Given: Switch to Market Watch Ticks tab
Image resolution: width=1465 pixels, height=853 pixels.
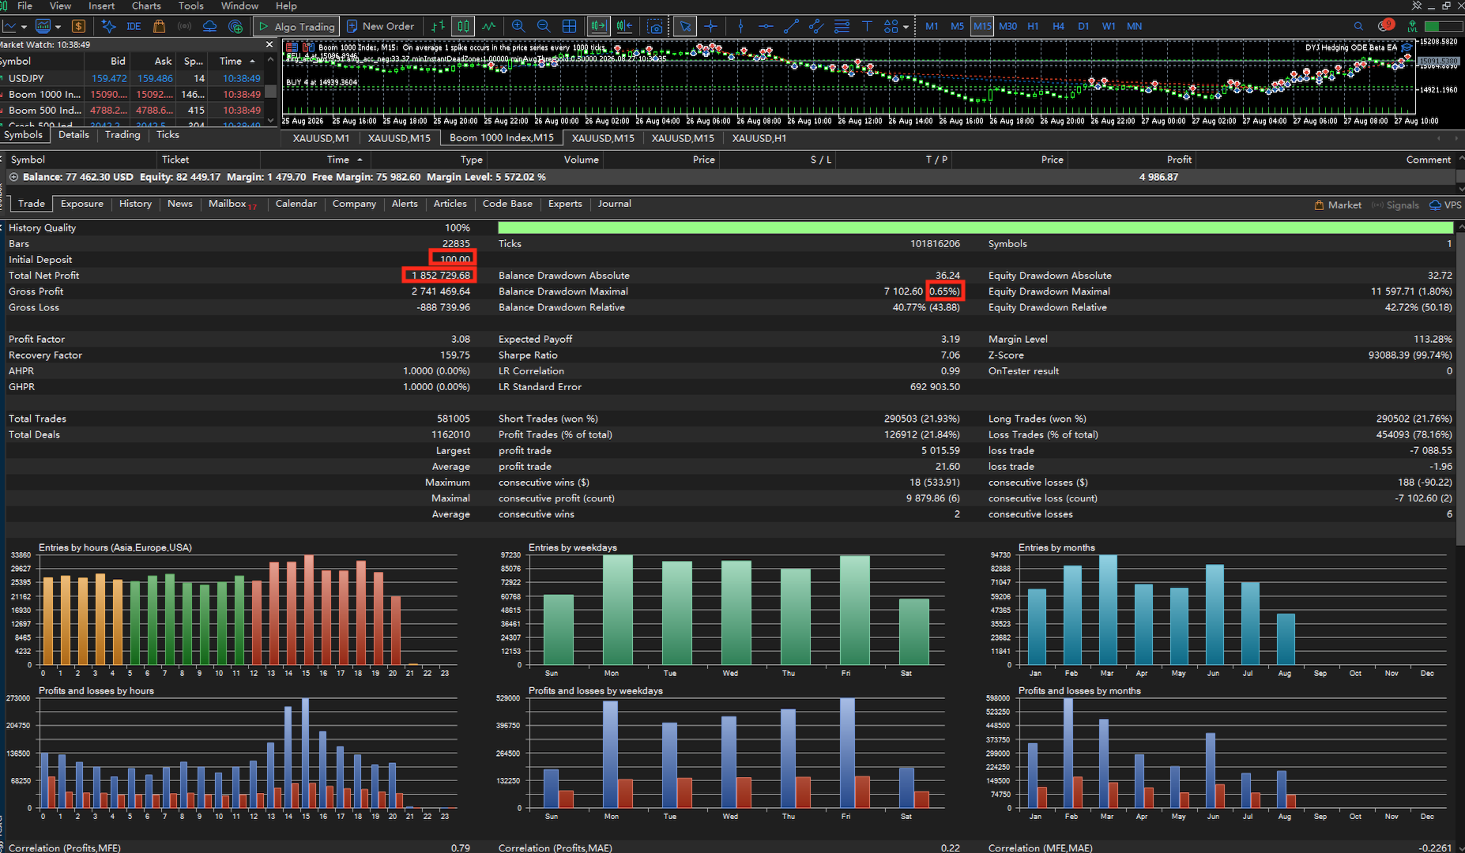Looking at the screenshot, I should 168,135.
